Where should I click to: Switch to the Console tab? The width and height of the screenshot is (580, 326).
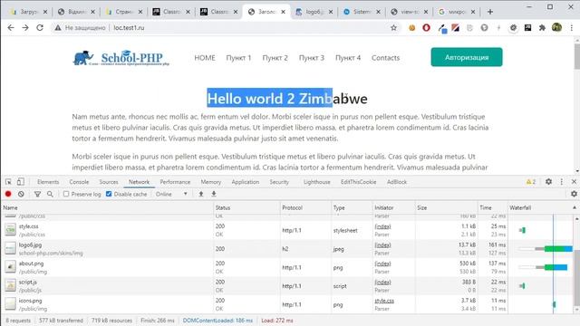pyautogui.click(x=79, y=182)
